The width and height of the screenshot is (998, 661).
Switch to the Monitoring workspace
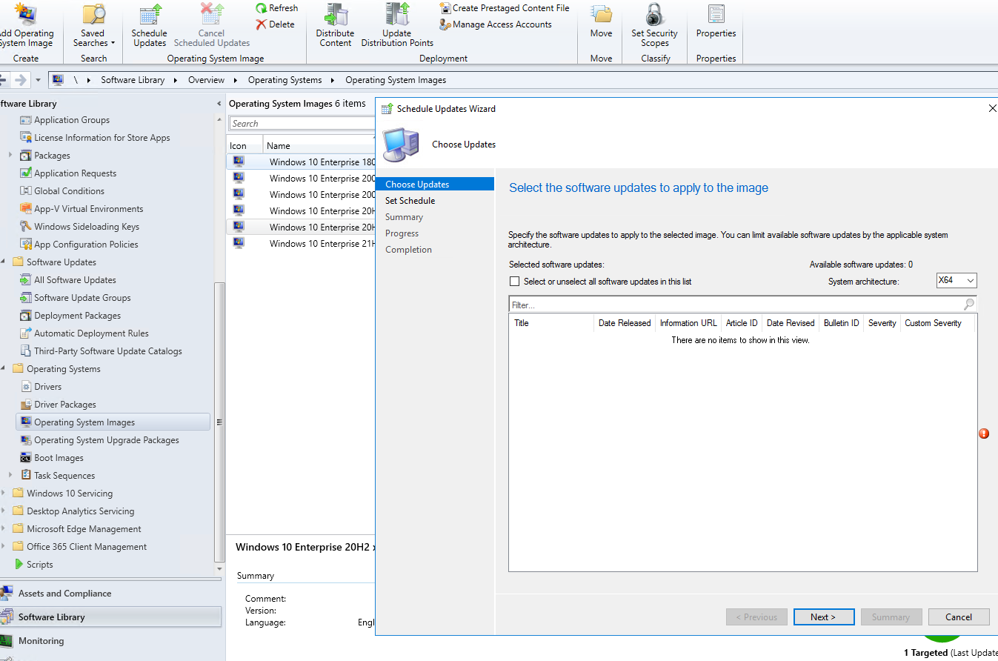[x=41, y=640]
